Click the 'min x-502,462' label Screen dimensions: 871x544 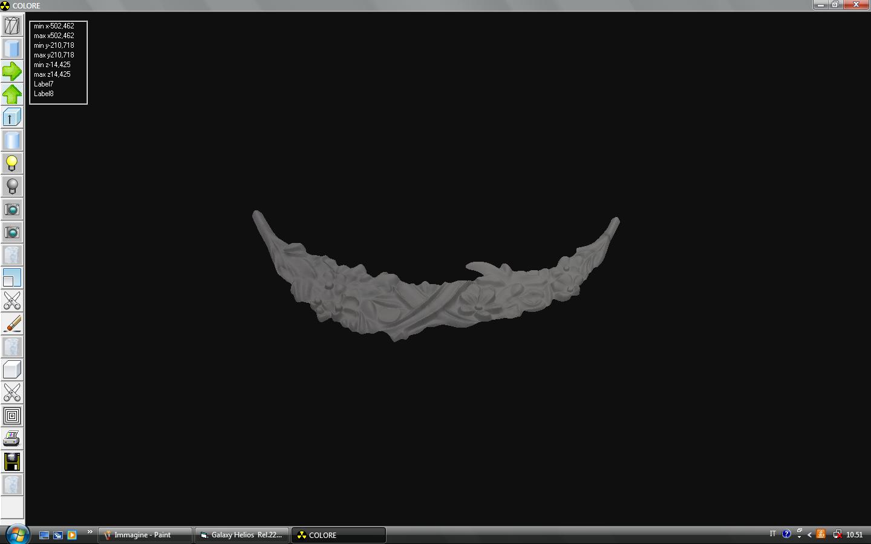tap(54, 26)
